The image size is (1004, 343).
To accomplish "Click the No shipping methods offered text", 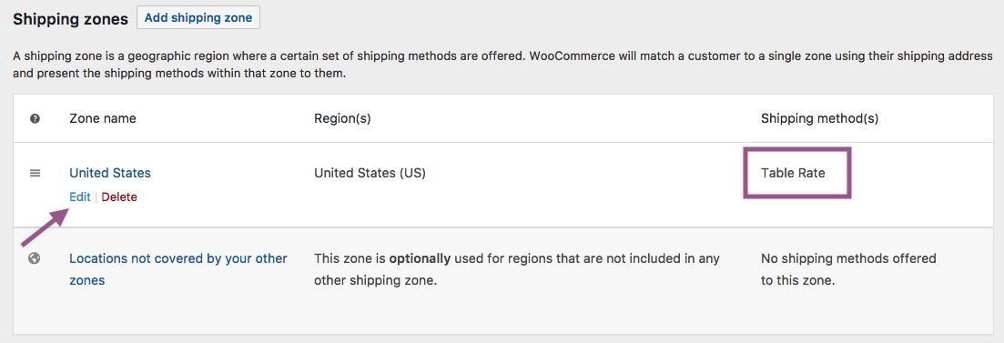I will tap(848, 269).
